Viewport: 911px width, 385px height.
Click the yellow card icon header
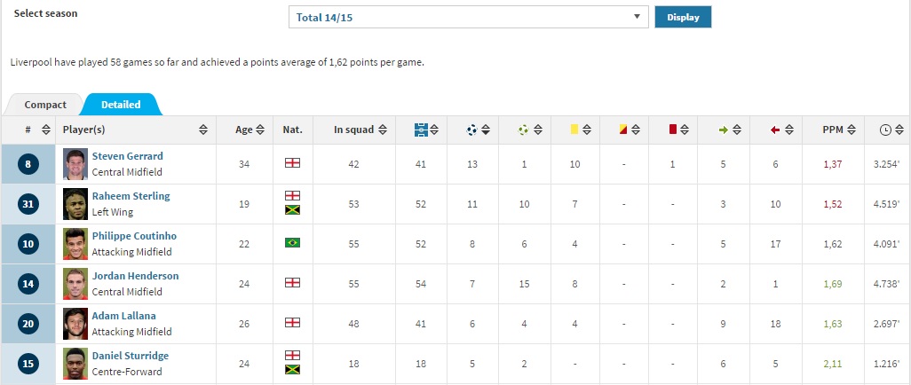(574, 130)
